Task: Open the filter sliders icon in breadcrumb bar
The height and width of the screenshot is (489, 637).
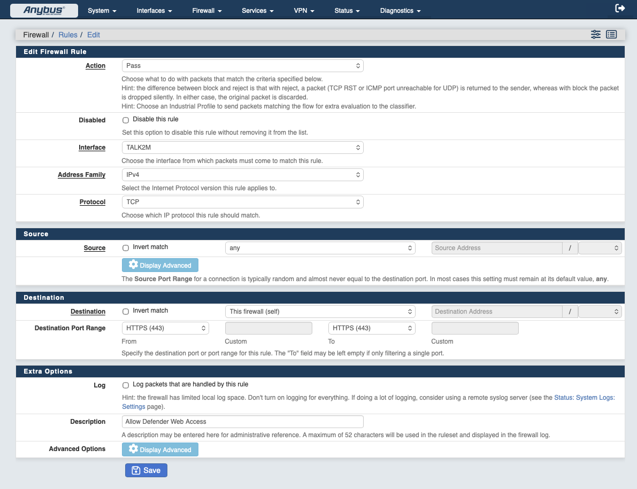Action: pos(596,35)
